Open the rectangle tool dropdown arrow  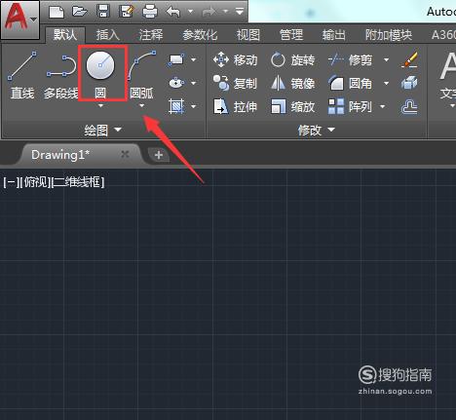(194, 59)
